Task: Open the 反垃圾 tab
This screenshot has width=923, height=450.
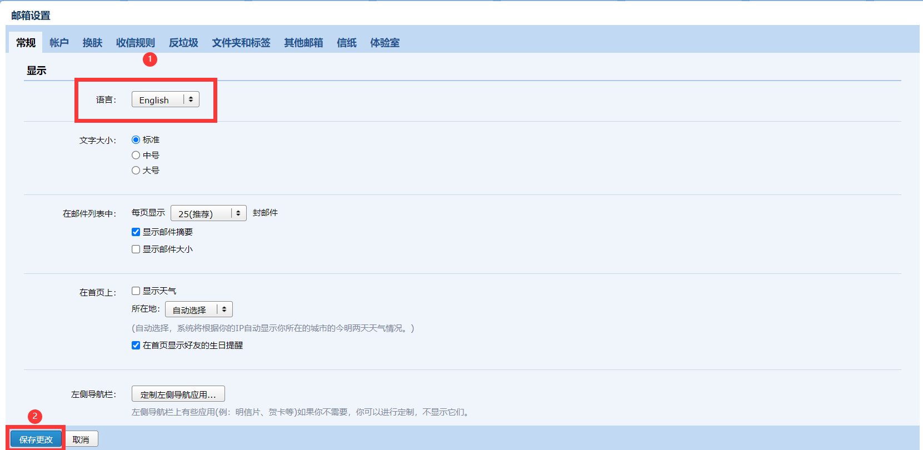Action: coord(183,43)
